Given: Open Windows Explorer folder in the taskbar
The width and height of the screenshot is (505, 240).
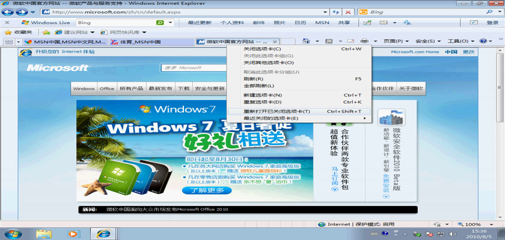Looking at the screenshot, I should (43, 233).
